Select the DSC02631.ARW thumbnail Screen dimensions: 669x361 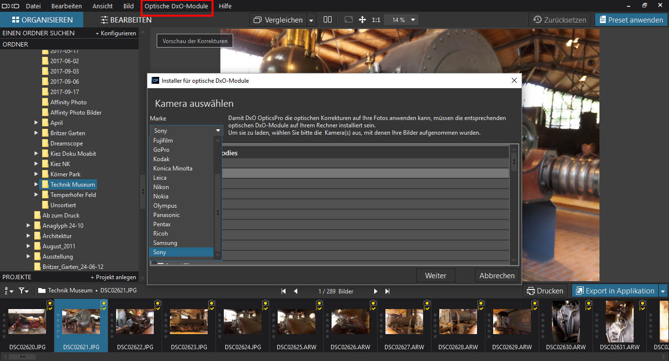(620, 326)
